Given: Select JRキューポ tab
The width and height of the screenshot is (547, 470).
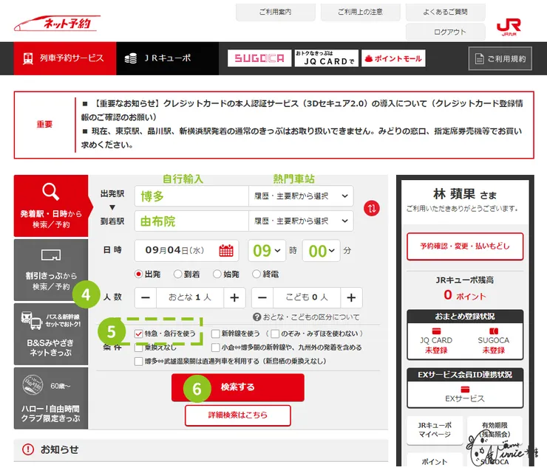Looking at the screenshot, I should [168, 58].
